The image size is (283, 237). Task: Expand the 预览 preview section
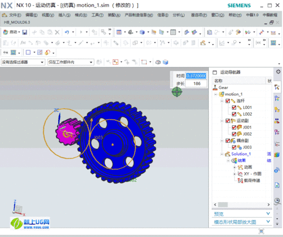click(242, 214)
